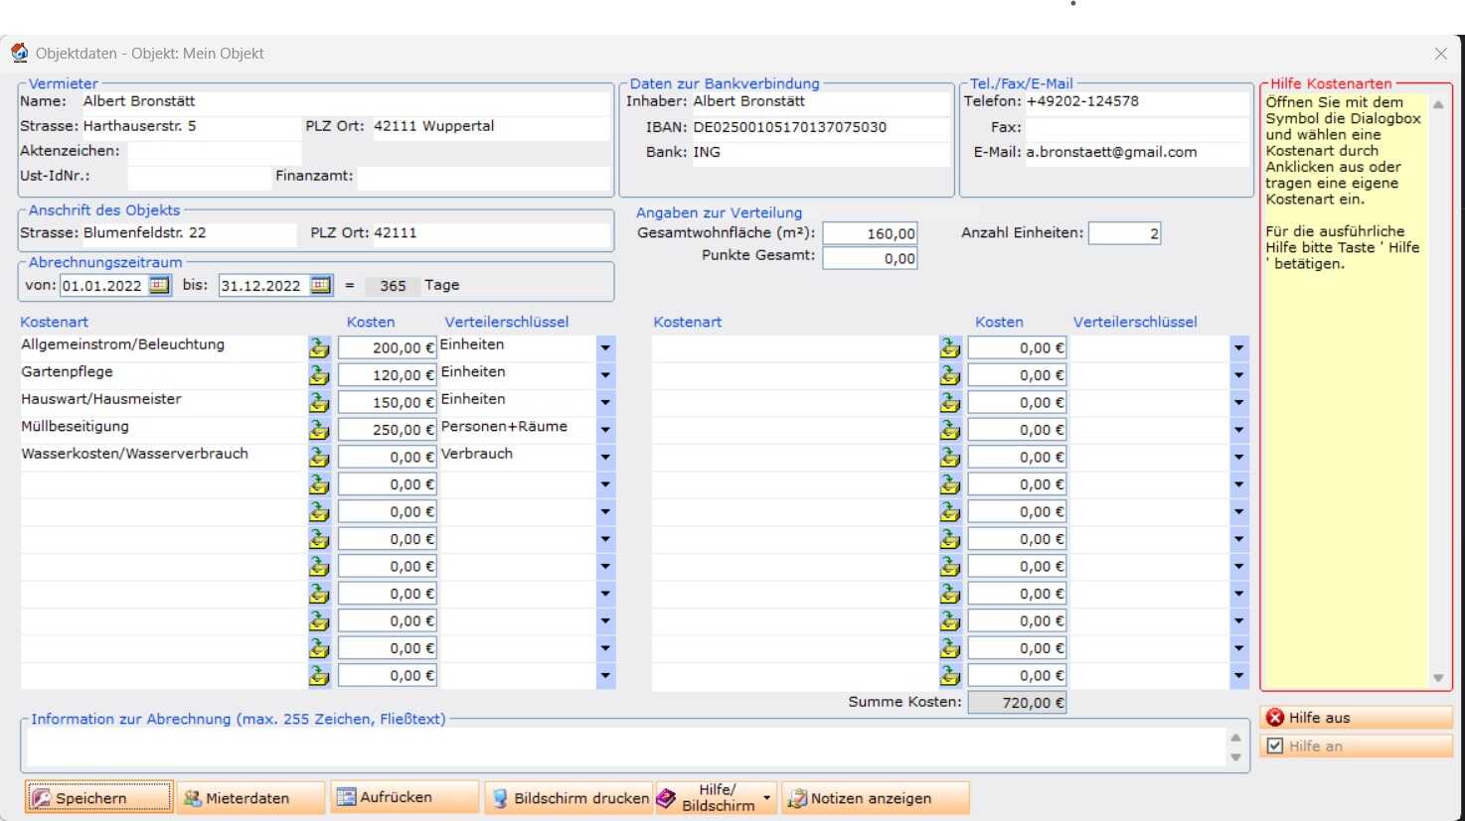Open last Verteilerschlüssel dropdown in left column
Screen dimensions: 1465x821
coord(605,675)
